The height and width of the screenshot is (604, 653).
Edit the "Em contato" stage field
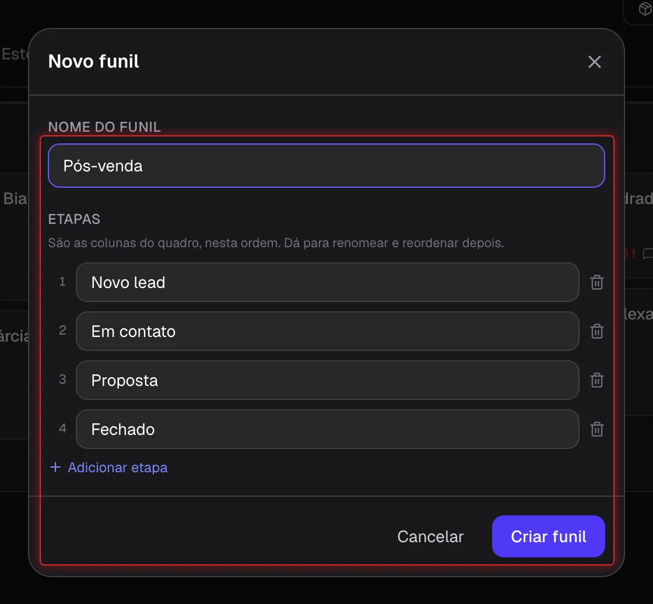(327, 331)
